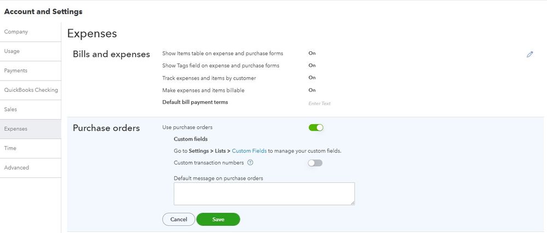Click the Cancel button

pos(179,219)
